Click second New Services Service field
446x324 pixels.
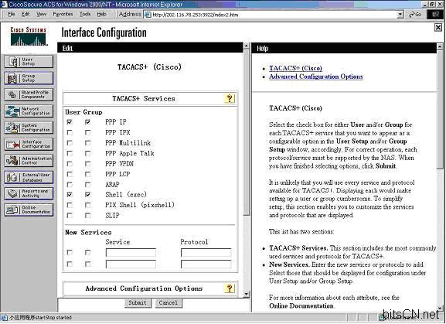tap(131, 264)
